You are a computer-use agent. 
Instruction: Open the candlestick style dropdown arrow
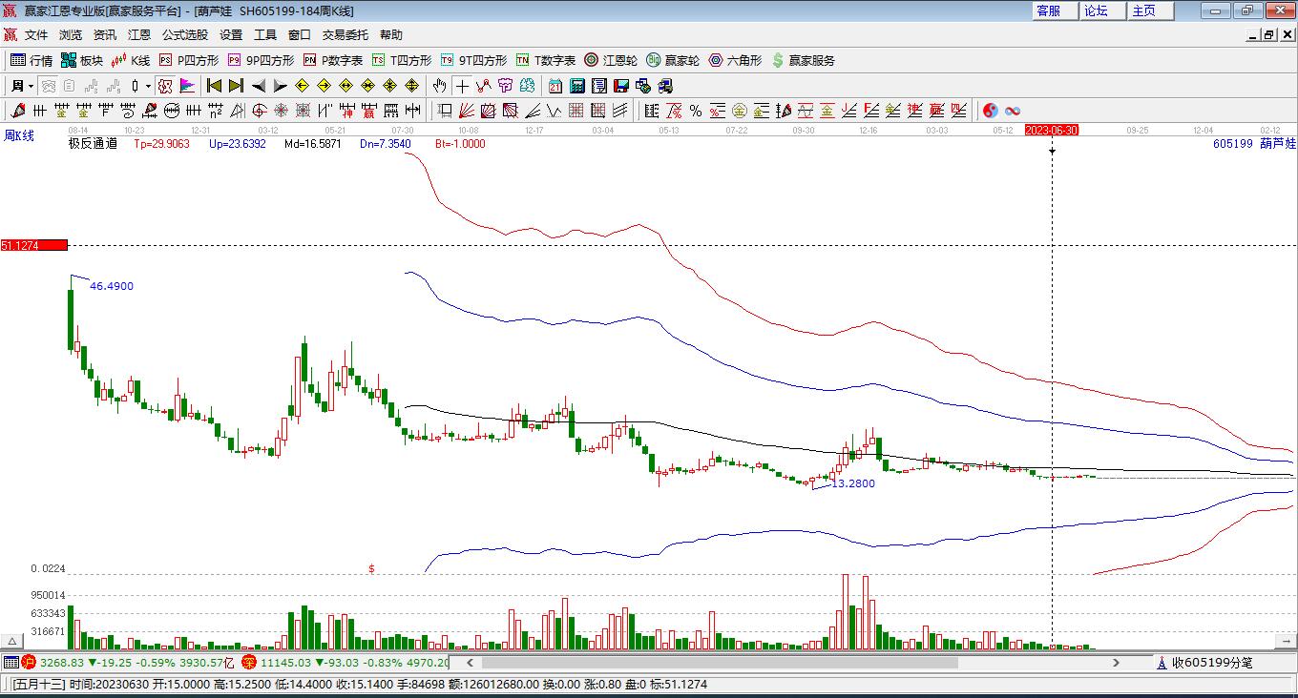tap(148, 86)
